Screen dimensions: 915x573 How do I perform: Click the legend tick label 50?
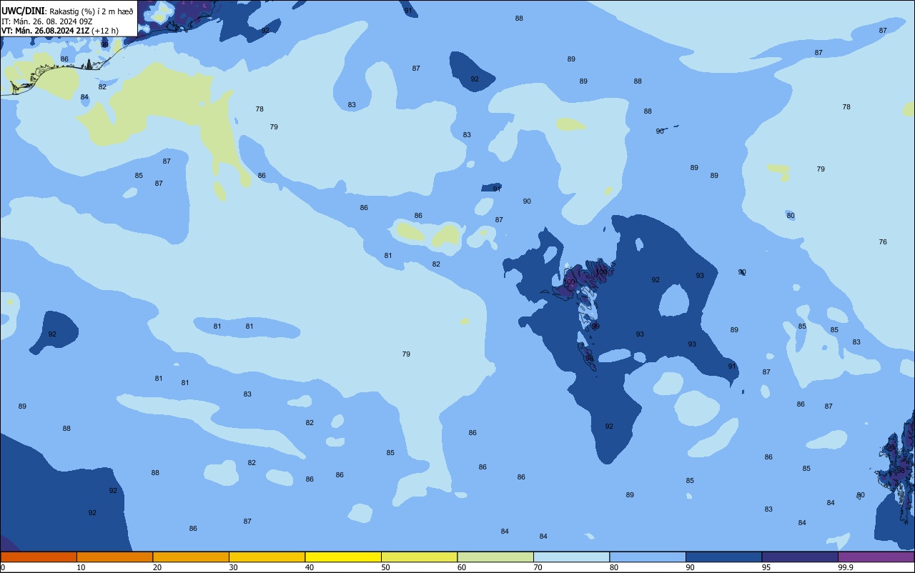(x=385, y=567)
